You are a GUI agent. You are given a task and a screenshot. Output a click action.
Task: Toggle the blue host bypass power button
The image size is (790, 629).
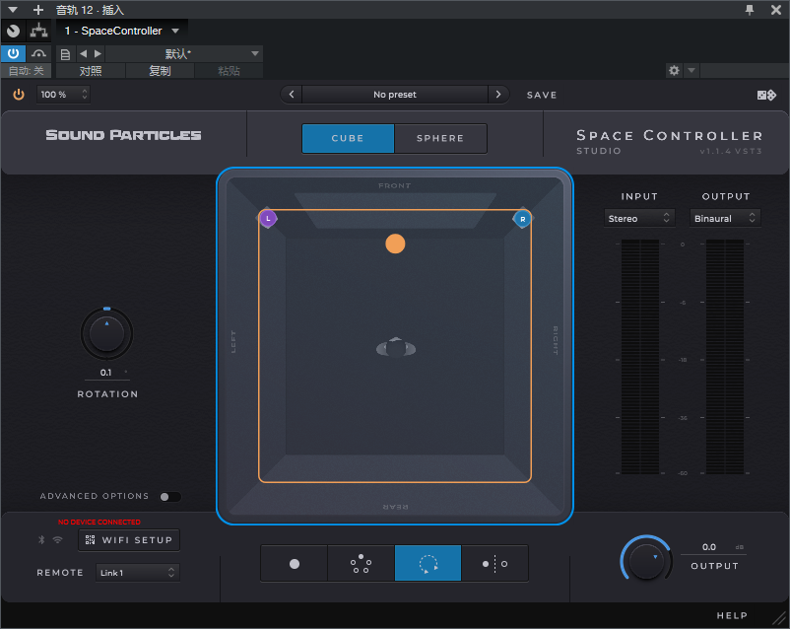coord(13,53)
